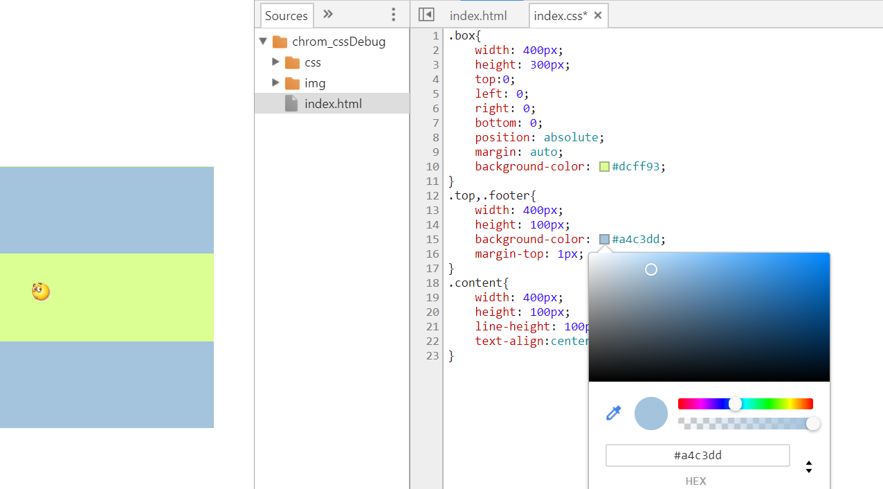Click the opacity slider handle
Viewport: 883px width, 489px height.
click(813, 423)
